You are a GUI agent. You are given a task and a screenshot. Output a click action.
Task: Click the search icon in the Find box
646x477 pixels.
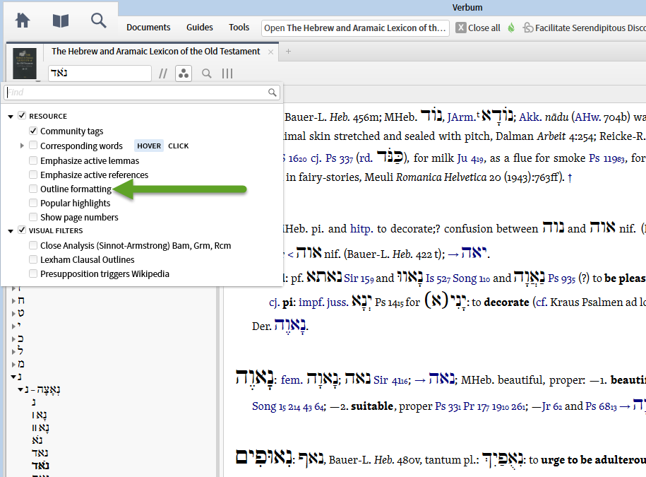[273, 93]
